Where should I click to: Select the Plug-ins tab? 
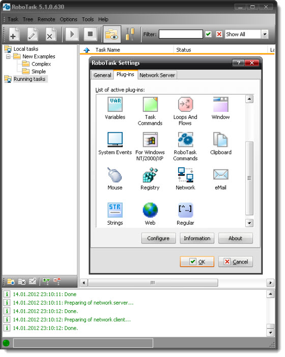point(125,74)
